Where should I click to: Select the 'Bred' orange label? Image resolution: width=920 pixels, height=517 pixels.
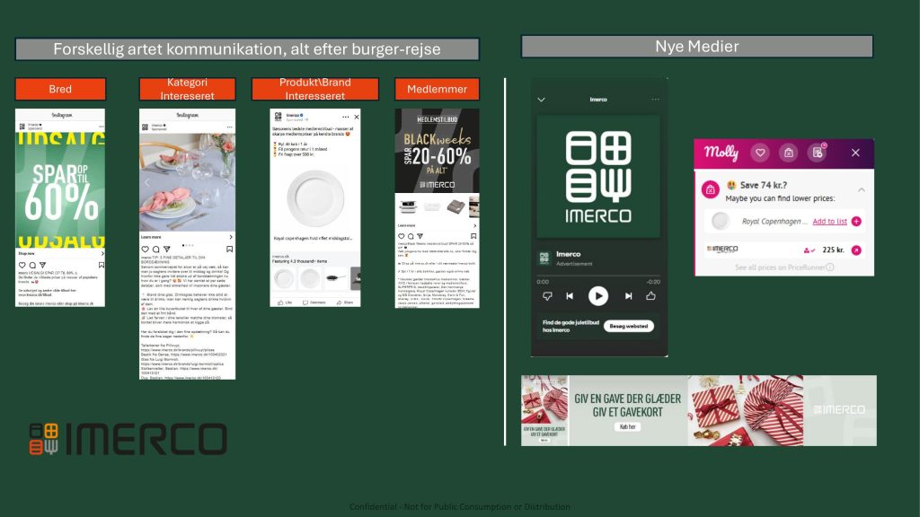[x=60, y=89]
